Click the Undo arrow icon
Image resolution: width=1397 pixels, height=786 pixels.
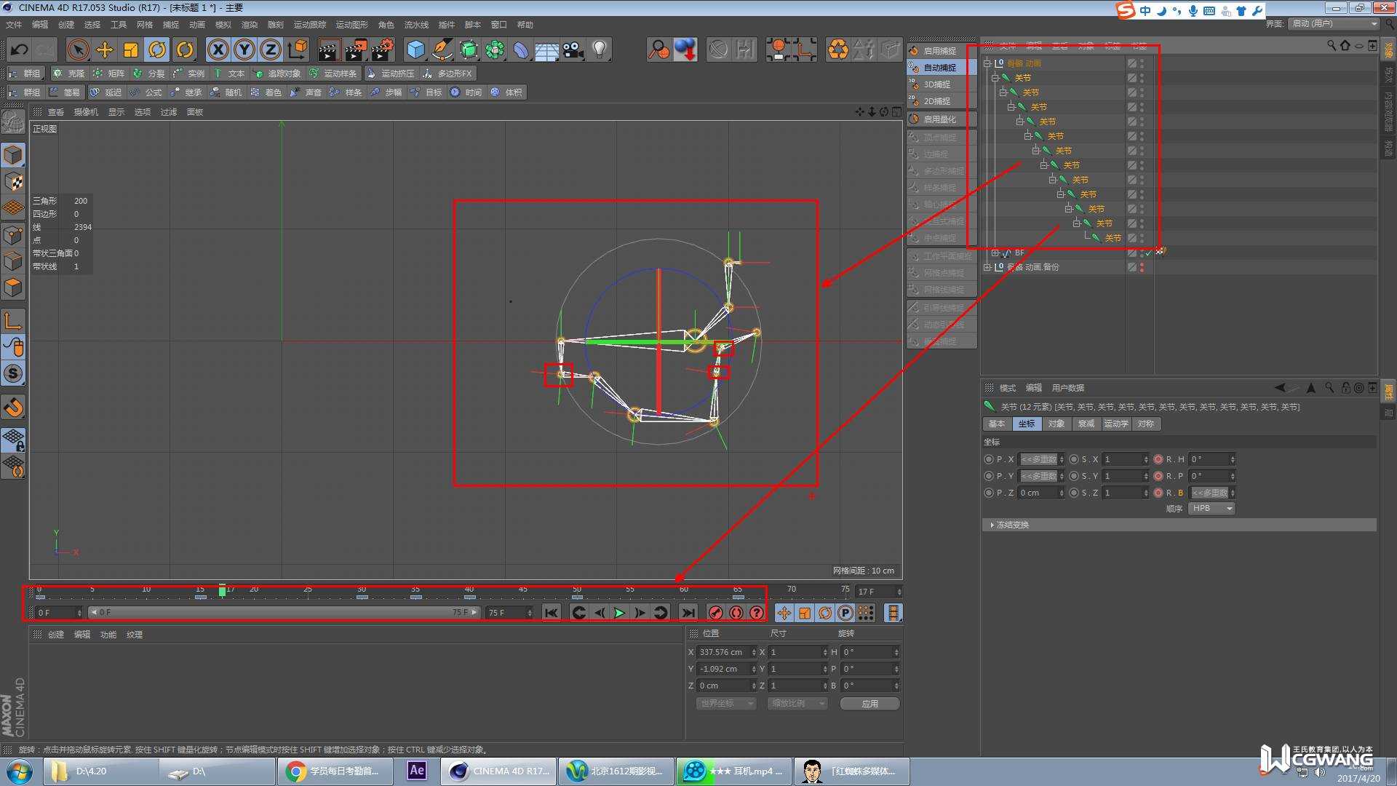[x=19, y=49]
